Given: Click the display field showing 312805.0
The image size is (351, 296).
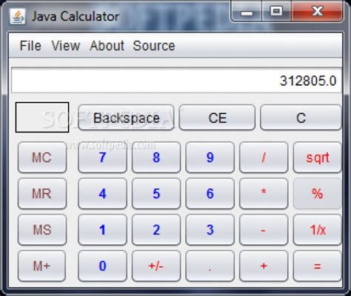Looking at the screenshot, I should pos(176,81).
